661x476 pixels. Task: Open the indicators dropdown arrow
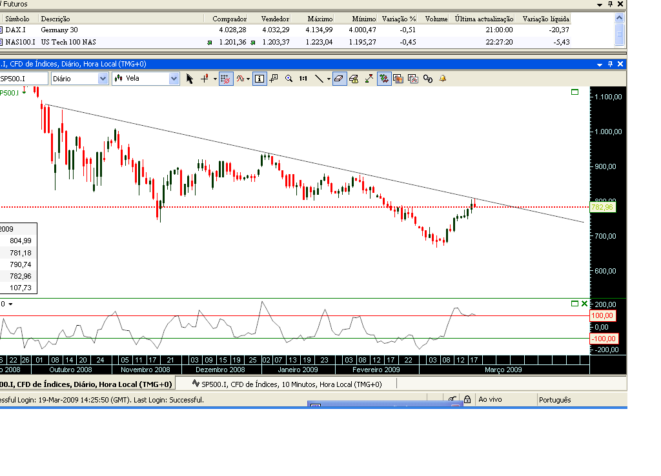click(249, 79)
